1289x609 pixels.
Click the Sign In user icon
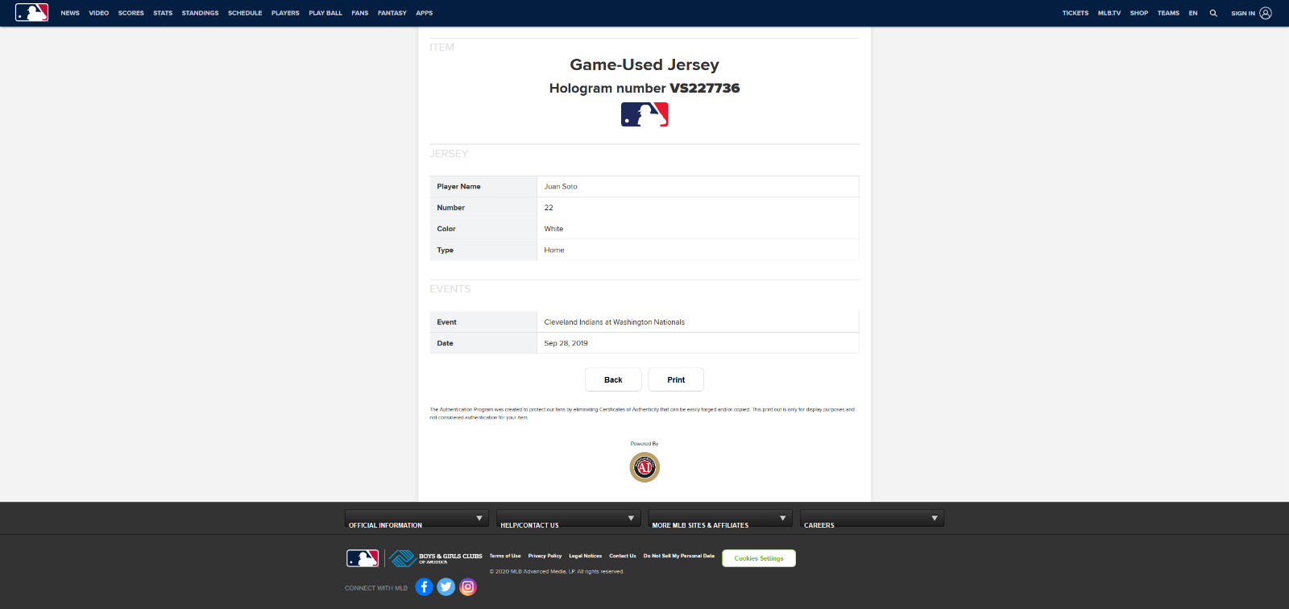(1266, 13)
